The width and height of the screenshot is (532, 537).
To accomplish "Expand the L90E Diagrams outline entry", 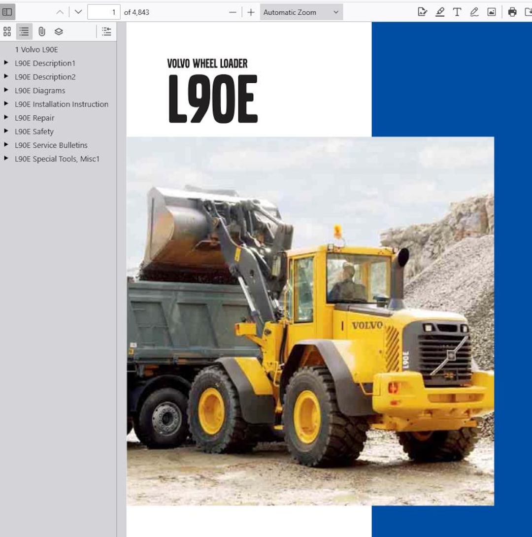I will (x=6, y=90).
